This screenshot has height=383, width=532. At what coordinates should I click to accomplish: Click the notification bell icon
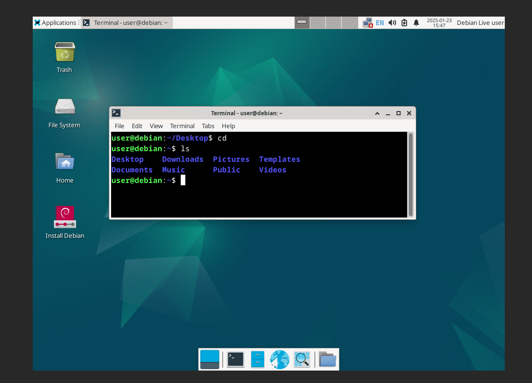(416, 23)
